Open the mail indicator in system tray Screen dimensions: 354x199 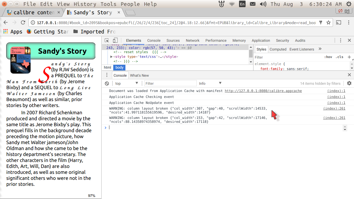point(253,4)
